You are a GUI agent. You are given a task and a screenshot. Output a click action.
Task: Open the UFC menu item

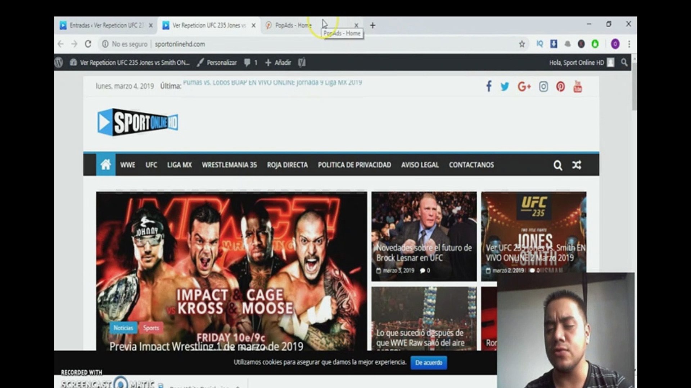pos(151,165)
